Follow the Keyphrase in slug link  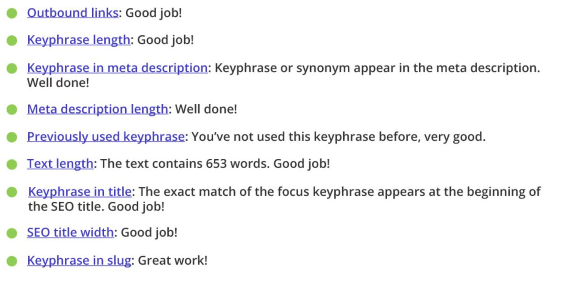[x=79, y=260]
